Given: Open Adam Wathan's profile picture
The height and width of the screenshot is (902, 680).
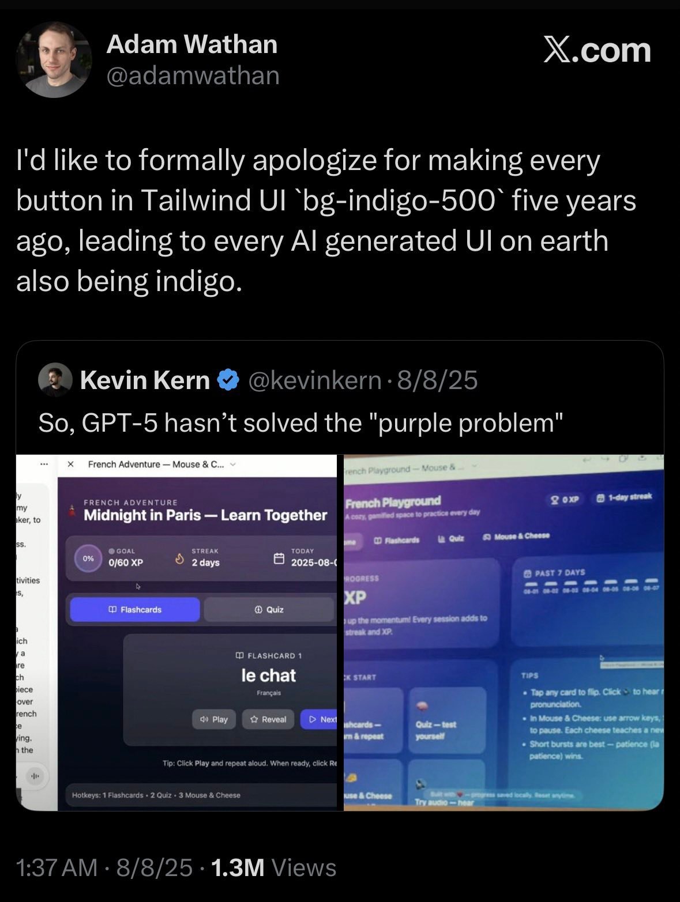Looking at the screenshot, I should tap(54, 60).
